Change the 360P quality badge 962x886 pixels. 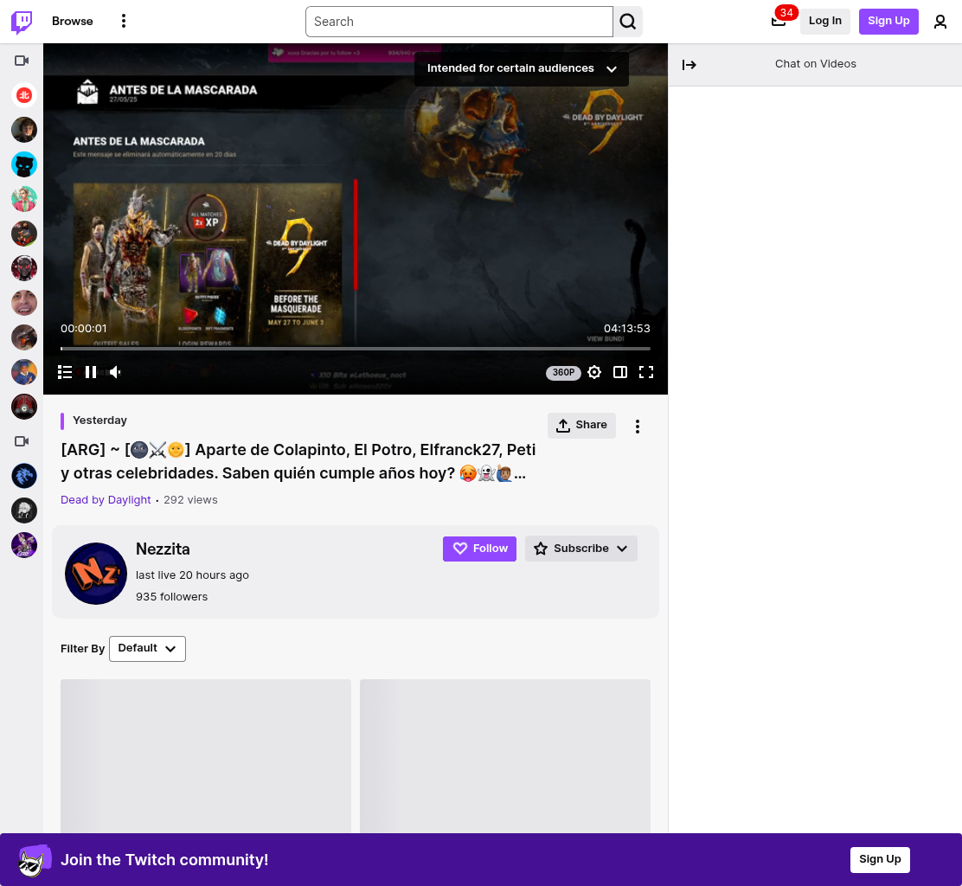tap(563, 372)
